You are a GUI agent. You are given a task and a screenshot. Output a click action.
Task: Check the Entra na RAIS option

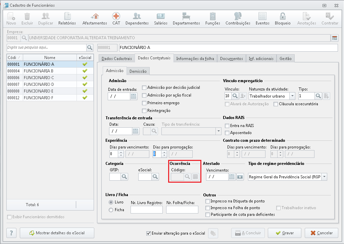coord(227,126)
